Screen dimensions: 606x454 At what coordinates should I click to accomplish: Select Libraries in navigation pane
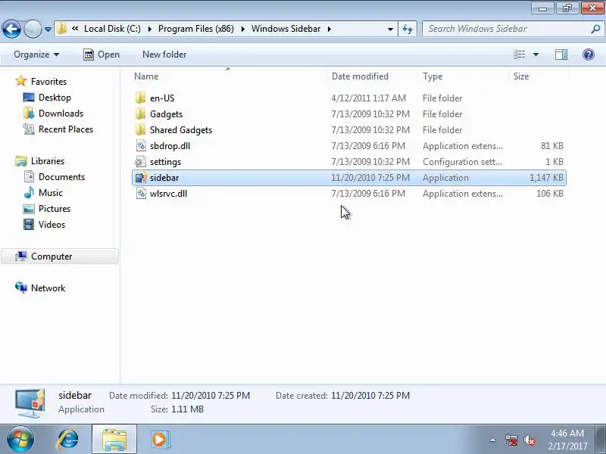[x=48, y=161]
